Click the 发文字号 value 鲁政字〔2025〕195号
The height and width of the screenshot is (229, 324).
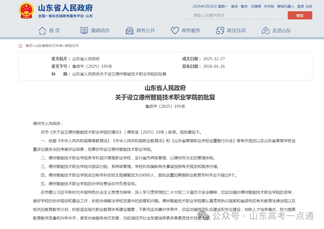pos(92,66)
